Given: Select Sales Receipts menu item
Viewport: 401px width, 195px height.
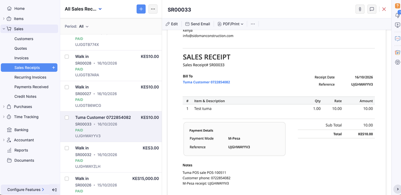Looking at the screenshot, I should [x=29, y=68].
